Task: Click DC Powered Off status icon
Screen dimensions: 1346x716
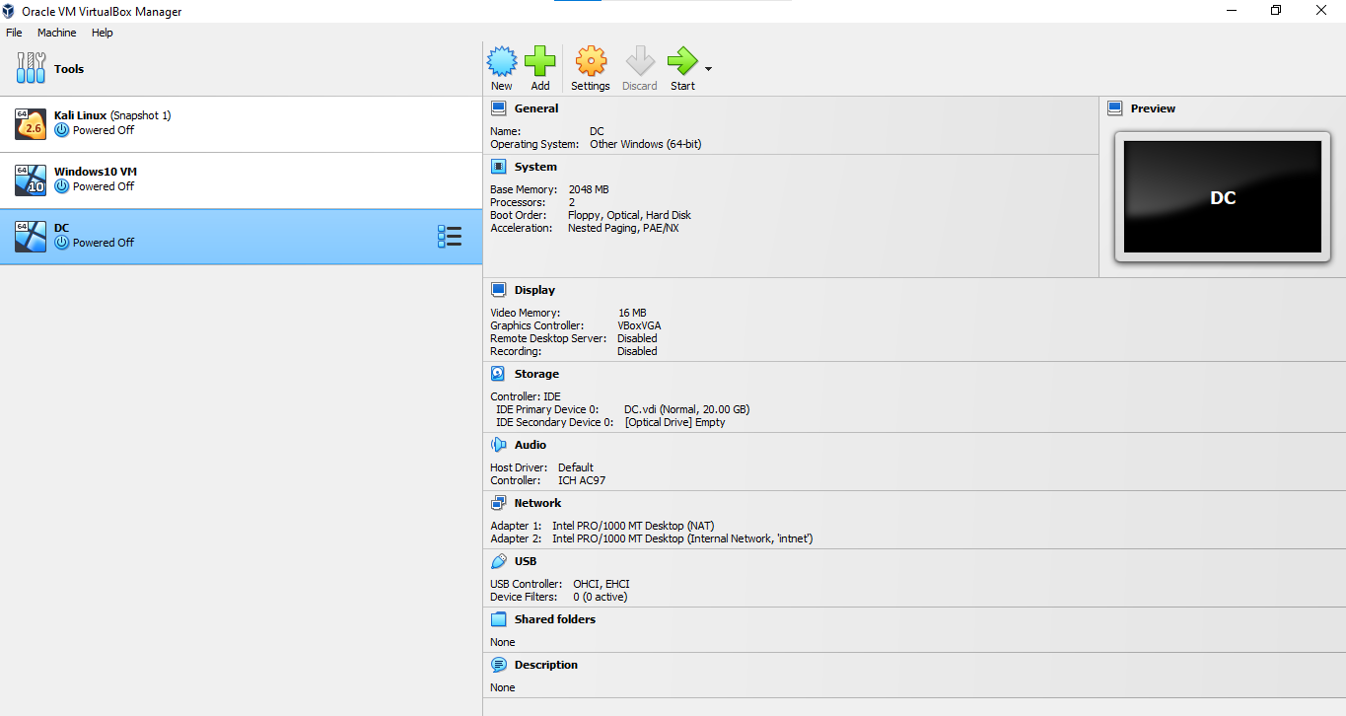Action: [62, 243]
